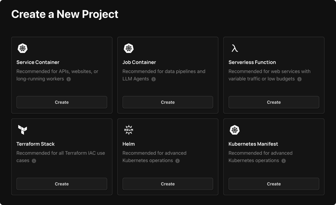The height and width of the screenshot is (205, 336).
Task: Open the Service Container info tooltip
Action: (69, 79)
